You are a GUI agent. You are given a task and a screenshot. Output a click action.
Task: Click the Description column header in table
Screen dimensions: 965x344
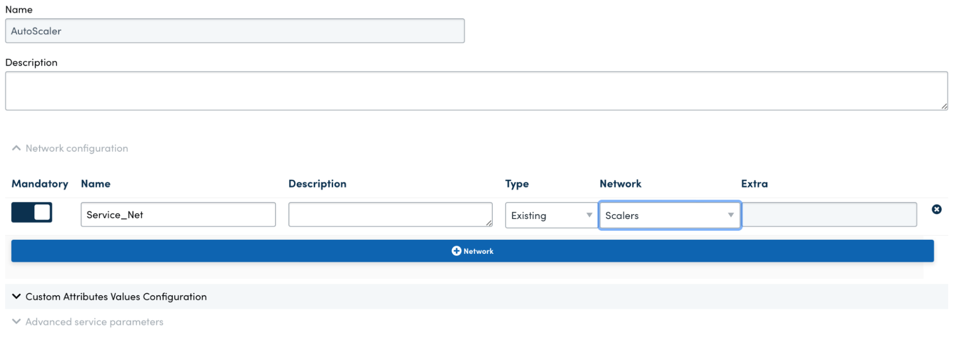tap(317, 184)
